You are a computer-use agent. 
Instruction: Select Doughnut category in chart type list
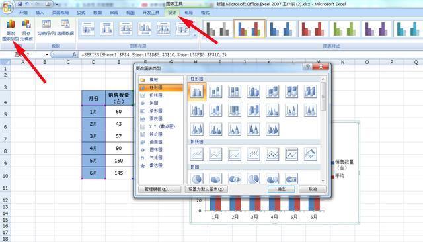point(161,150)
